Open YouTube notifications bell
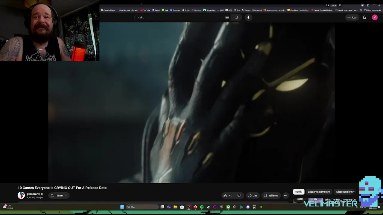383x215 pixels. tap(364, 17)
